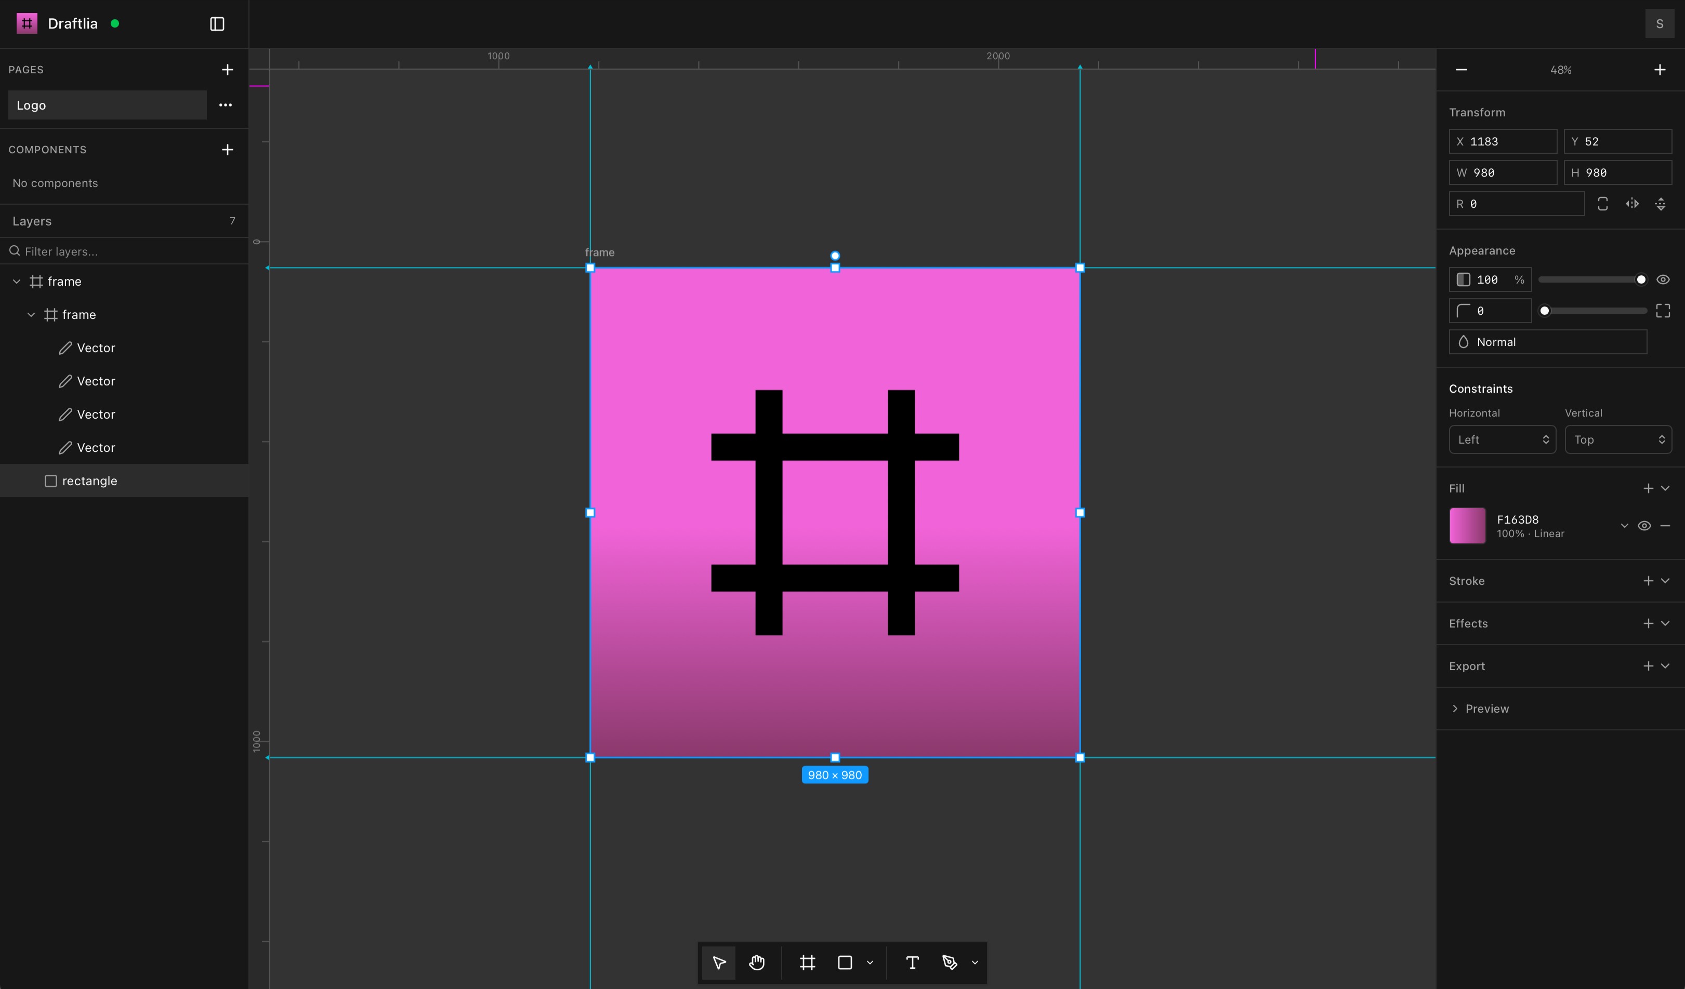
Task: Choose the Rectangle shape tool
Action: (844, 963)
